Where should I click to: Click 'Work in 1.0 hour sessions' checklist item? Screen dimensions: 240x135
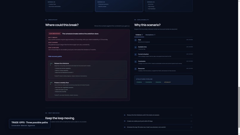pos(61,71)
